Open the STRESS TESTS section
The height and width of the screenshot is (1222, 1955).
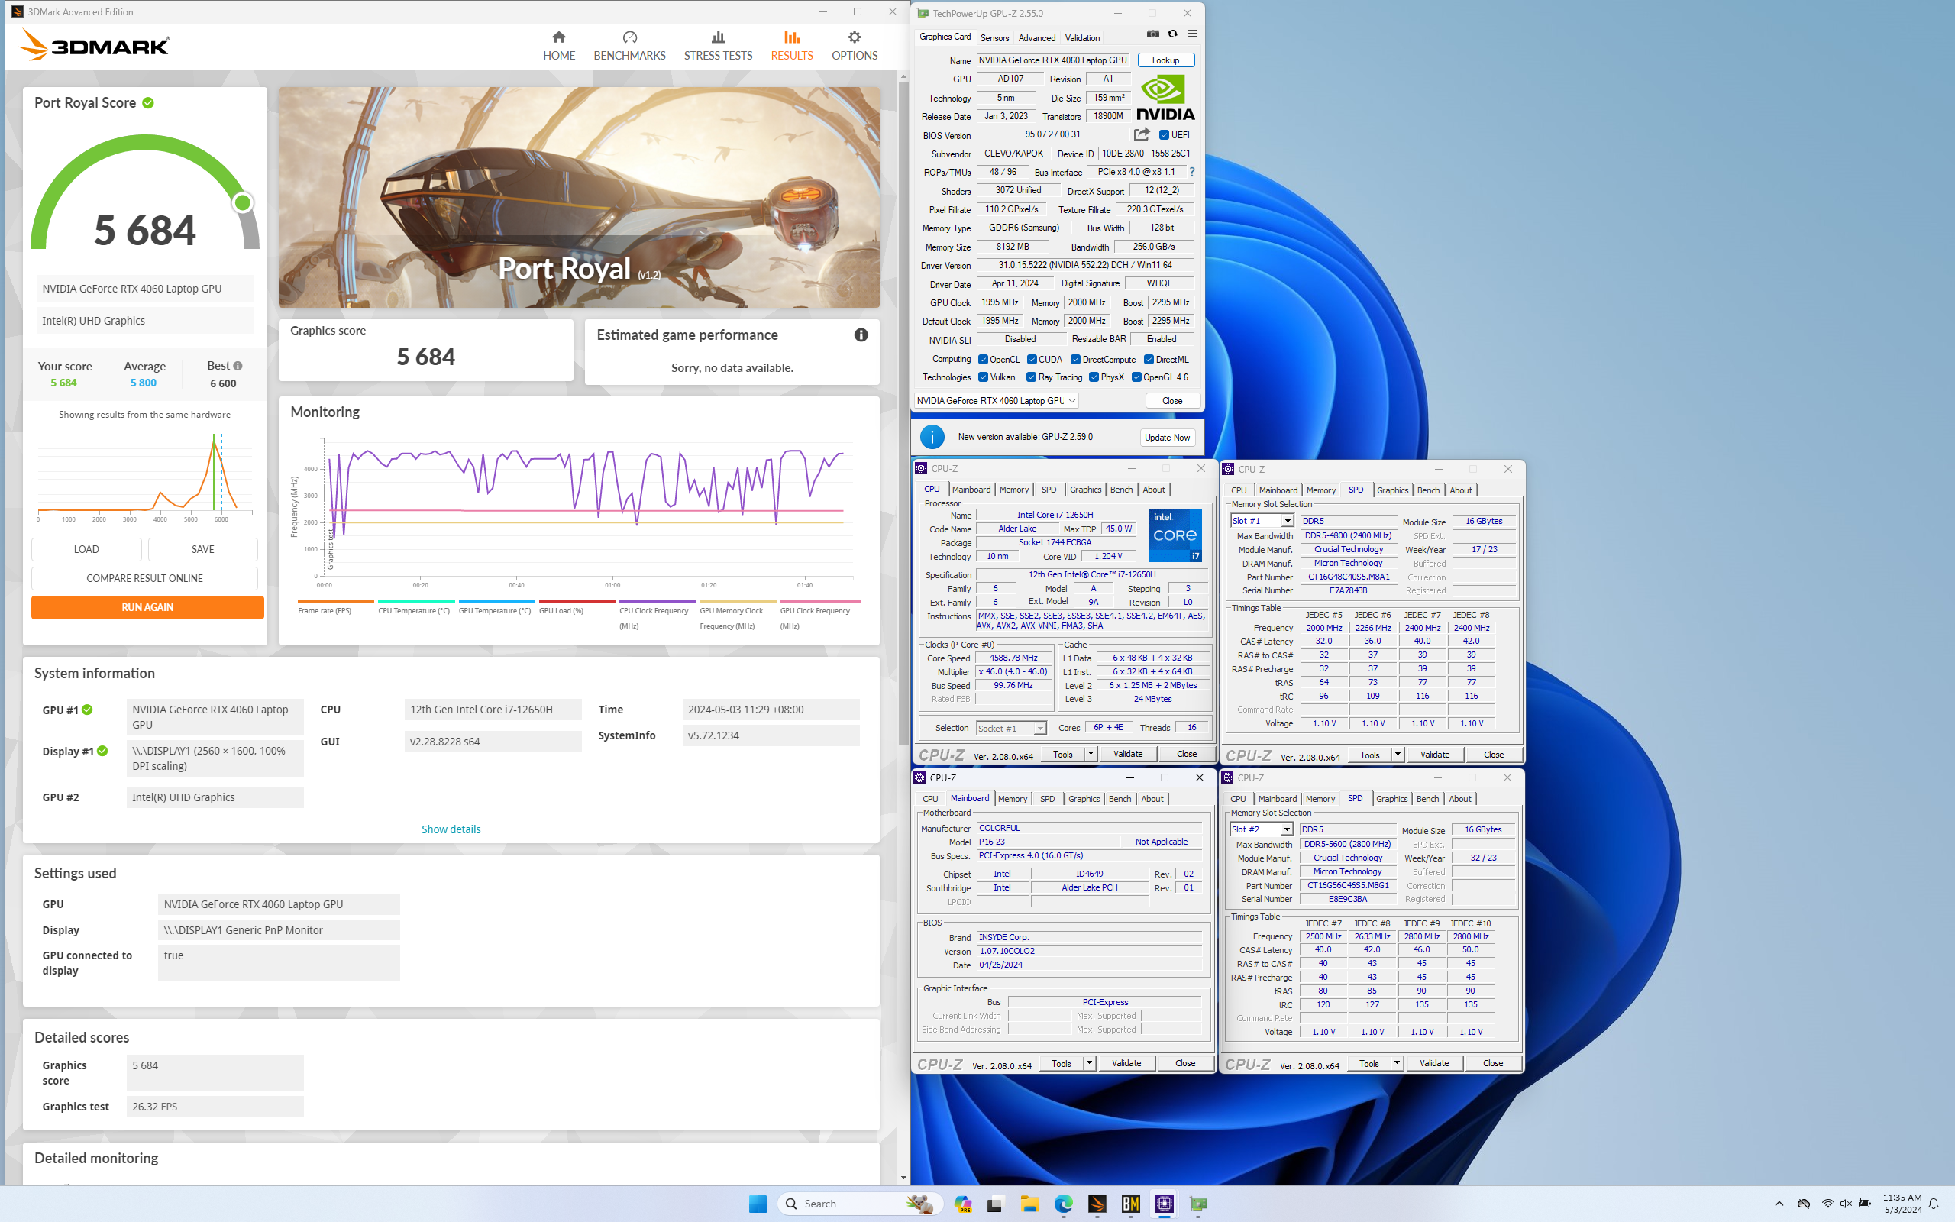pyautogui.click(x=717, y=46)
